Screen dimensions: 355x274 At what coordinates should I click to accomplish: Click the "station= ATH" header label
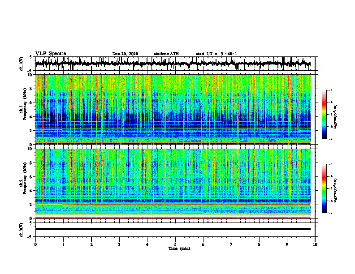(166, 54)
